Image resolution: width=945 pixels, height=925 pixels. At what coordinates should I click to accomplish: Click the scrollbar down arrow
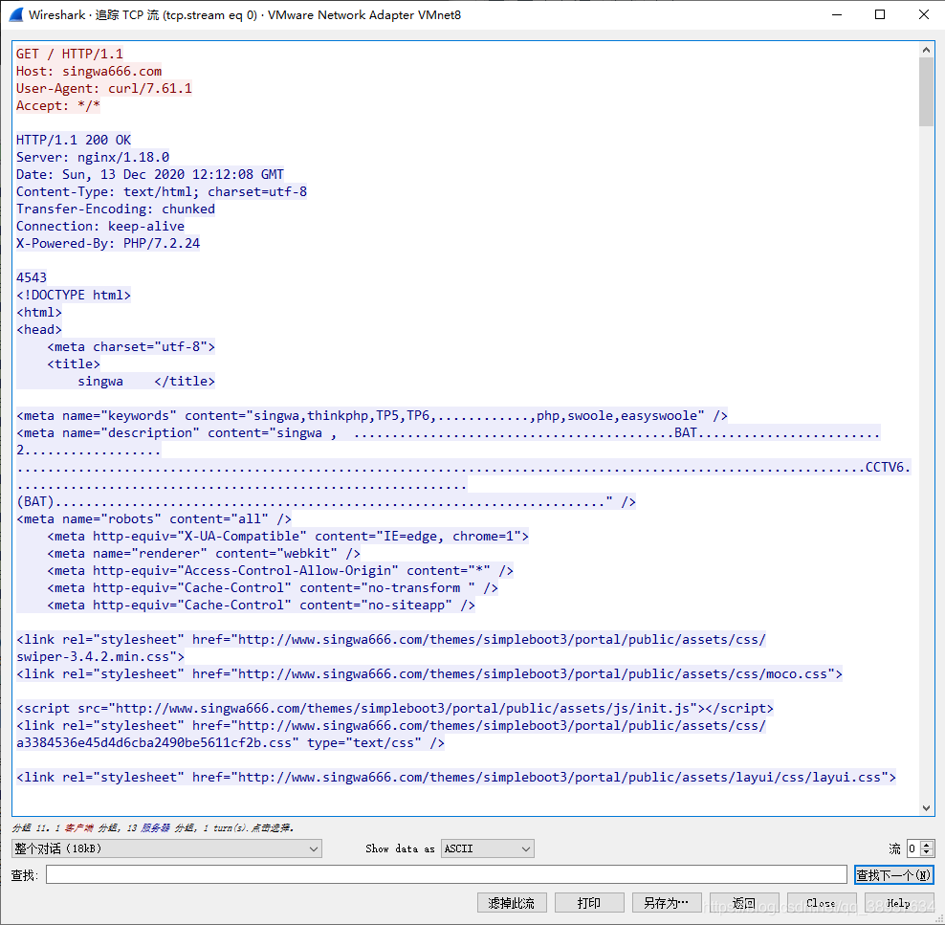point(926,807)
